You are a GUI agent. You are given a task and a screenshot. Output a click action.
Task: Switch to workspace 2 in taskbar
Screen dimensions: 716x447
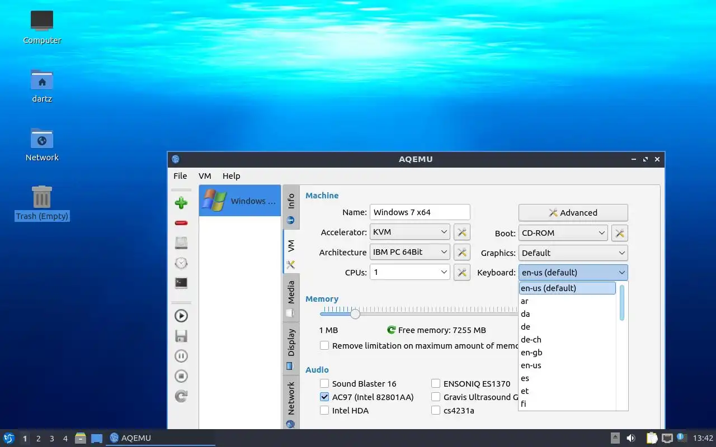pyautogui.click(x=39, y=439)
